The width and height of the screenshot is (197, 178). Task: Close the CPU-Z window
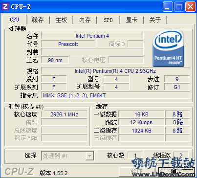pos(191,7)
